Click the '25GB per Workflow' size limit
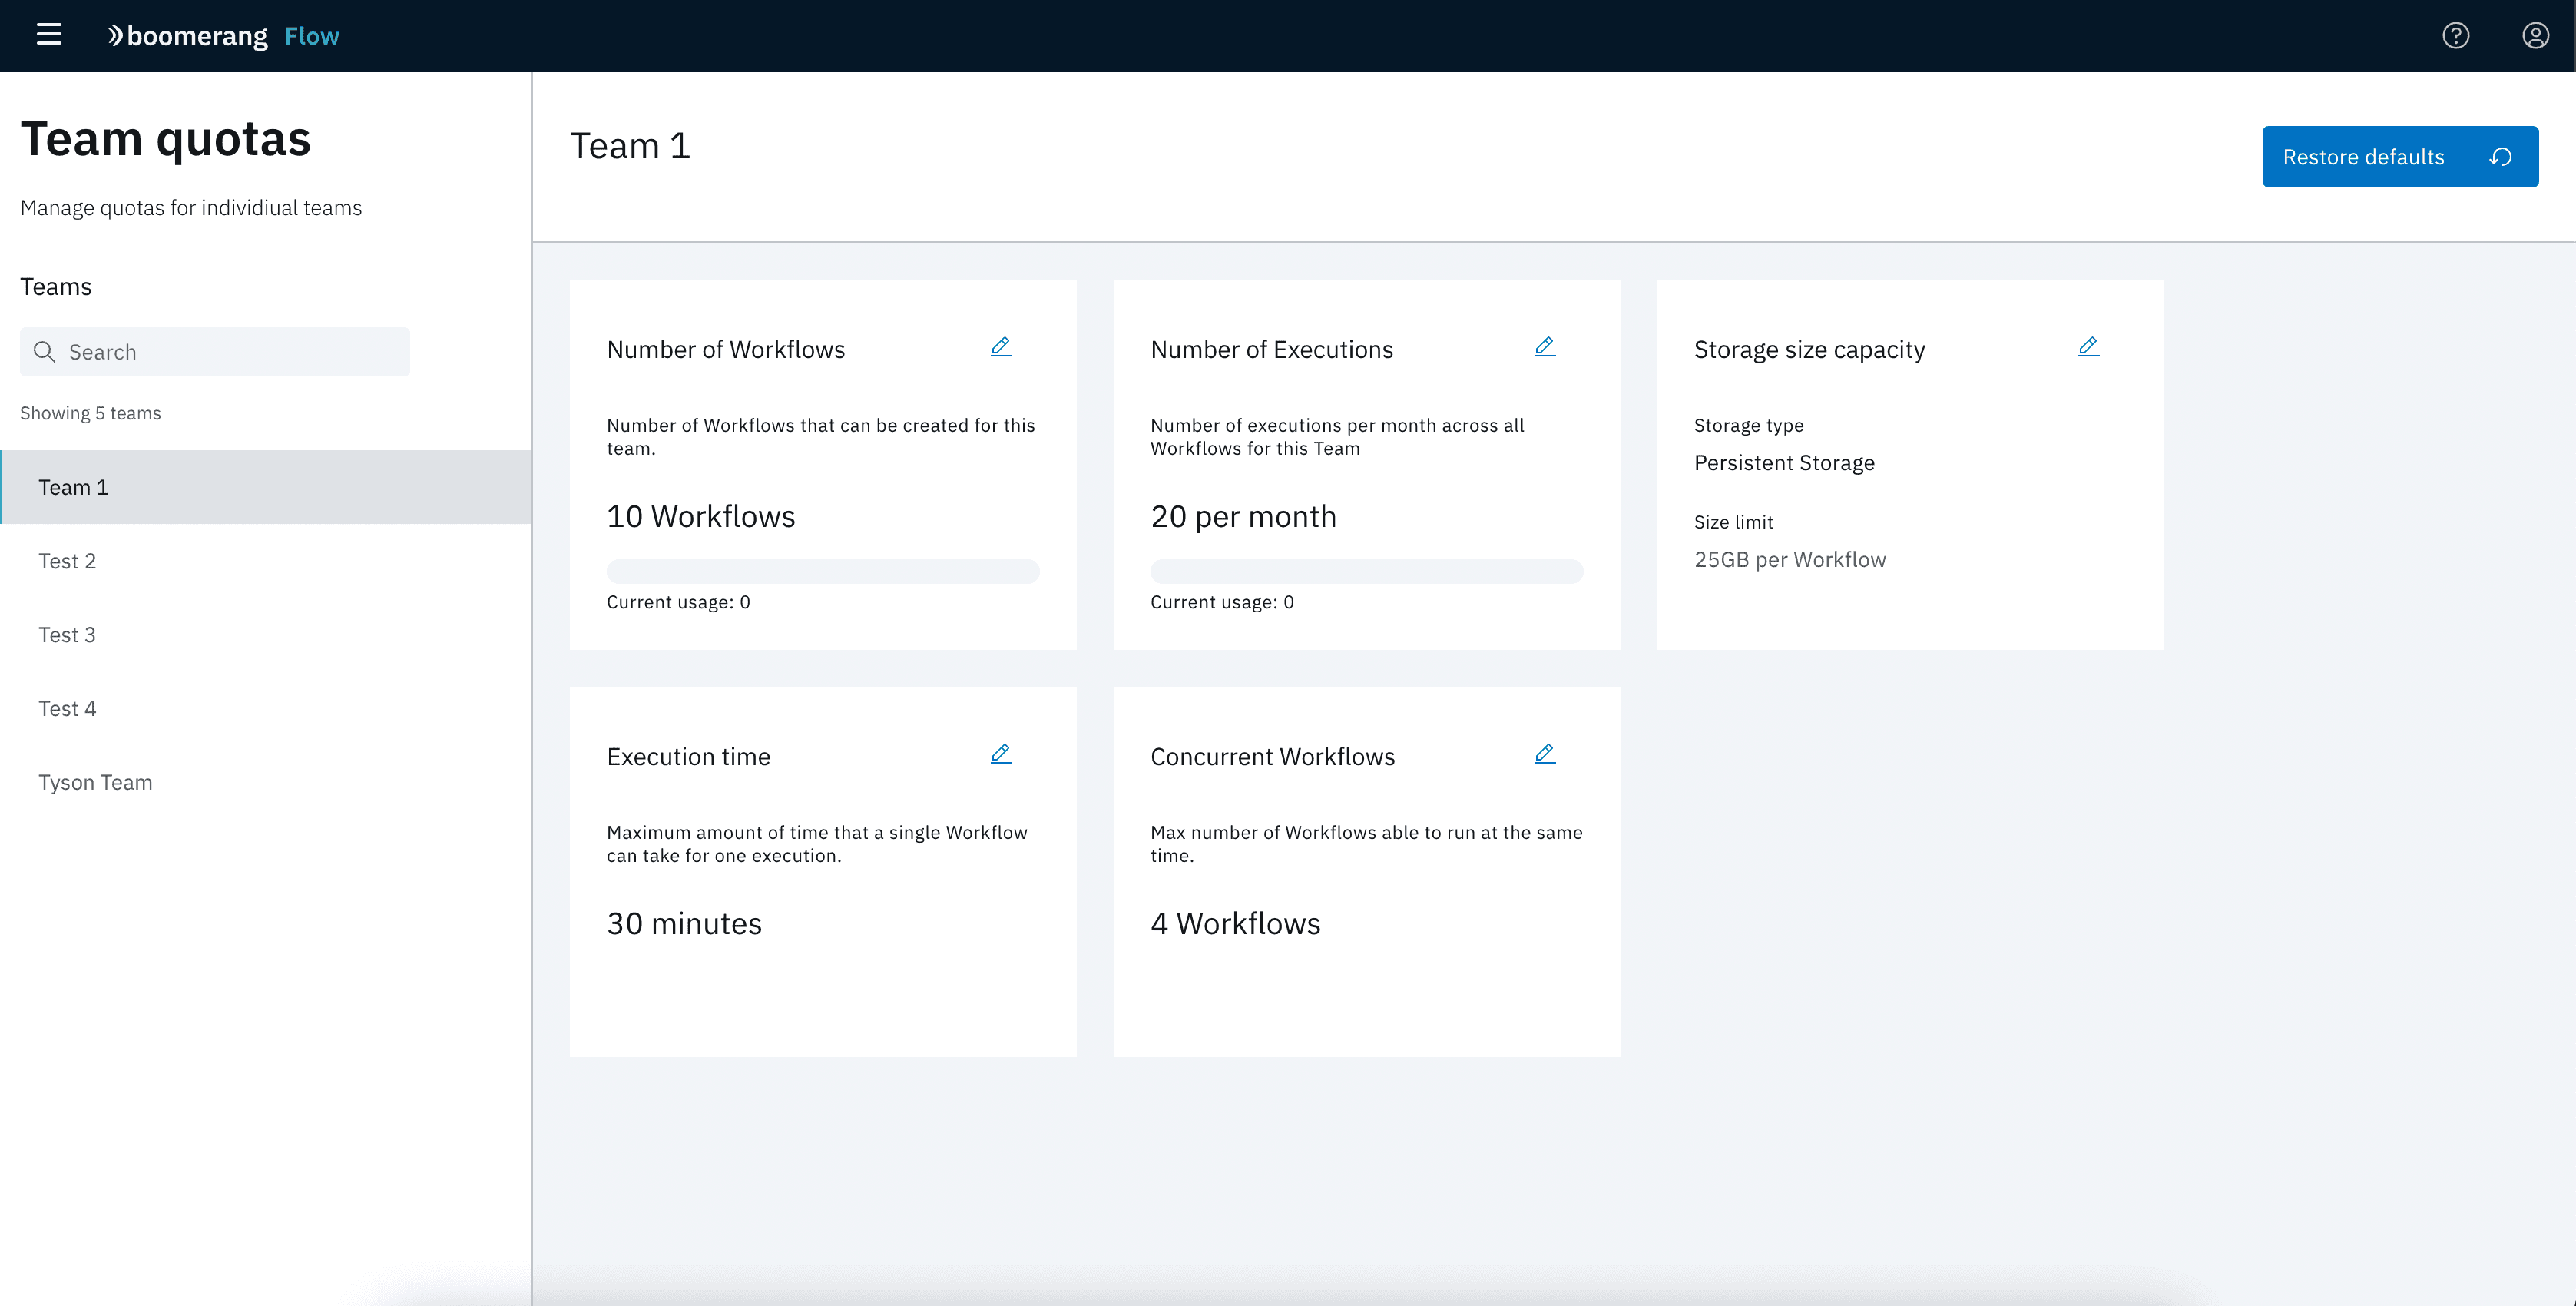Image resolution: width=2576 pixels, height=1306 pixels. pos(1790,560)
